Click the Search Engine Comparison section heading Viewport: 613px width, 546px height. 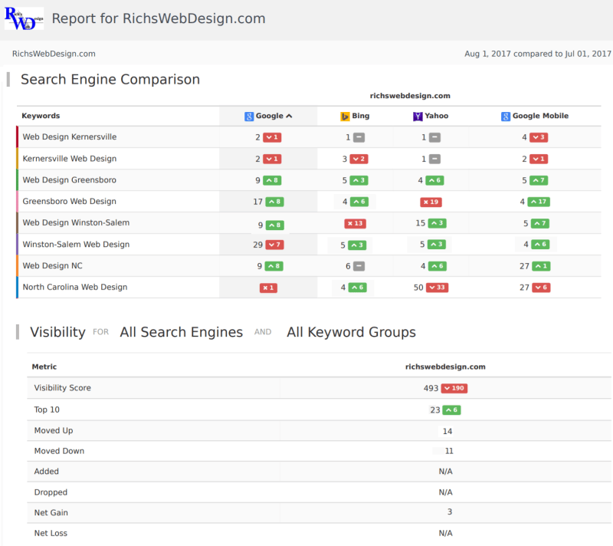coord(110,80)
